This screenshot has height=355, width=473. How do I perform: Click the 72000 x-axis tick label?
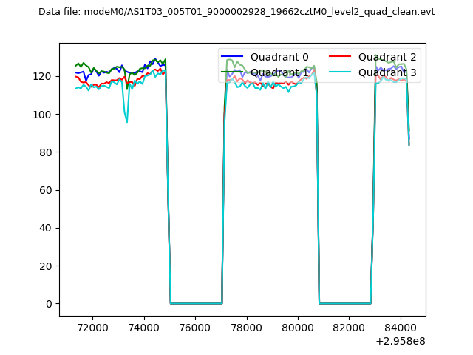pos(92,328)
